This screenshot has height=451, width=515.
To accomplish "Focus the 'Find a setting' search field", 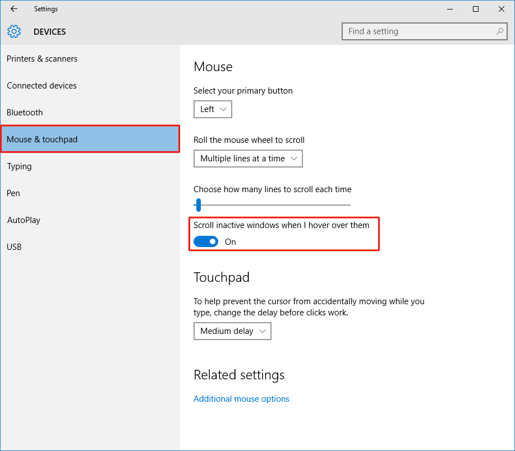I will click(418, 31).
